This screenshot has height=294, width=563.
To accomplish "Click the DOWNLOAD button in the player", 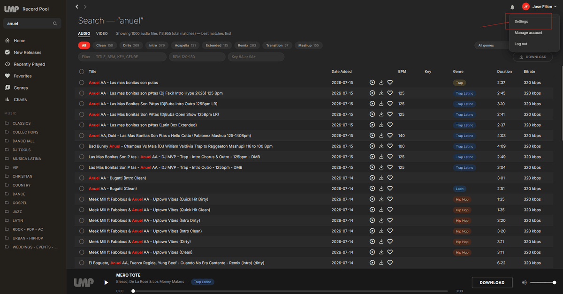I will coord(492,282).
